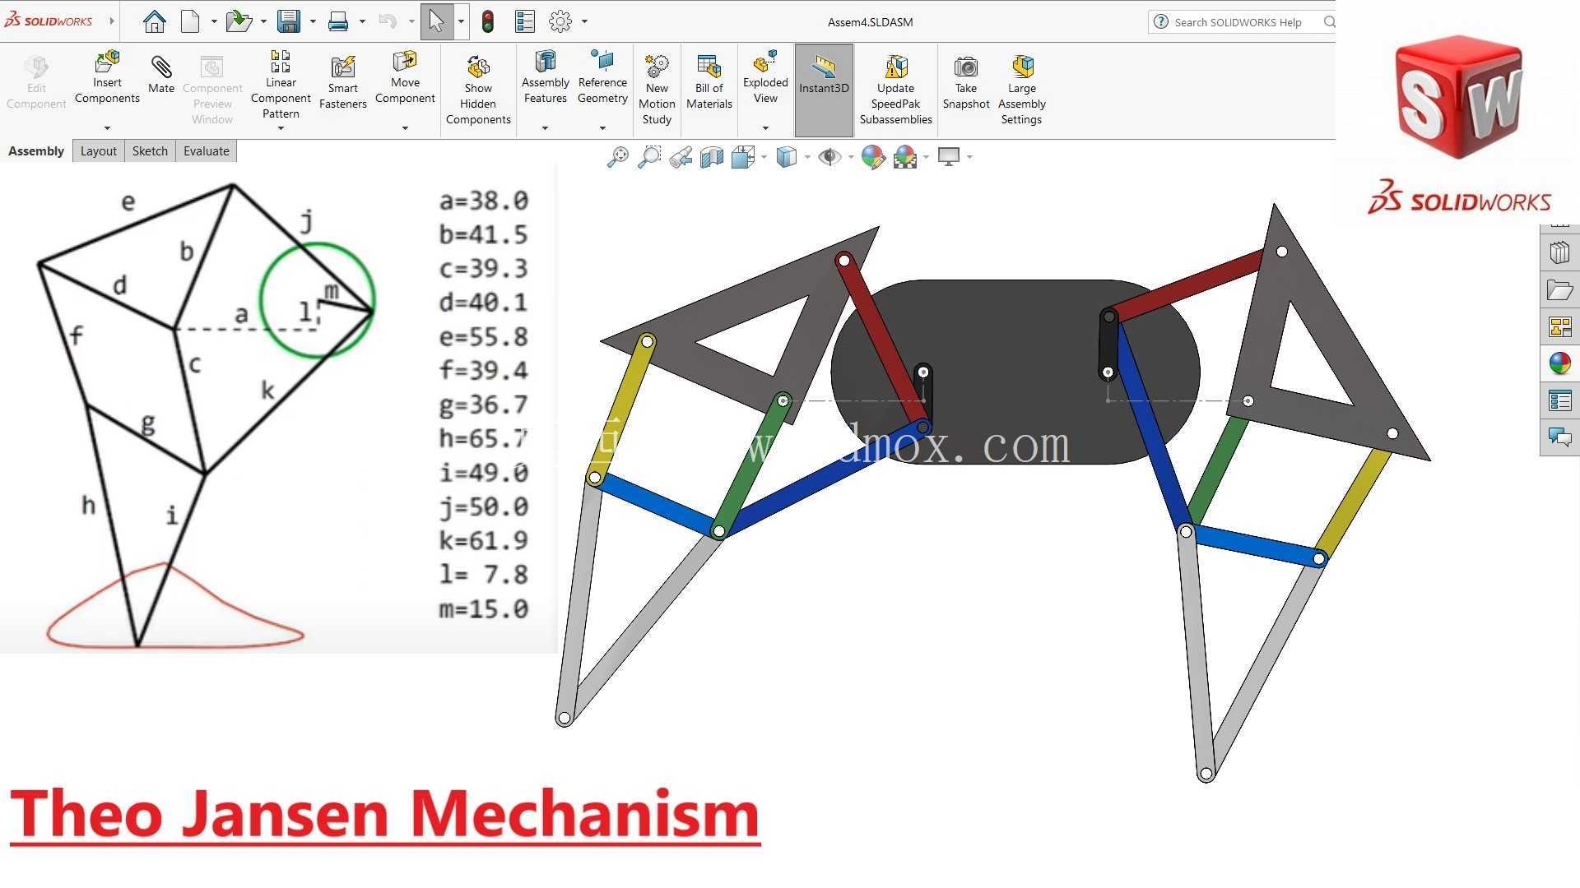
Task: Click Display Style cube icon
Action: point(787,156)
